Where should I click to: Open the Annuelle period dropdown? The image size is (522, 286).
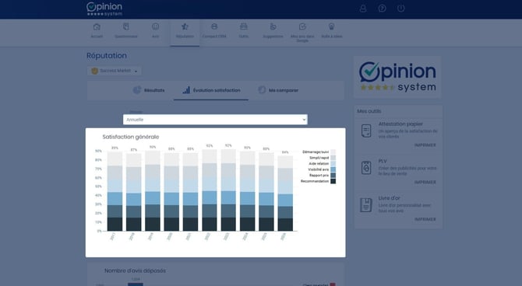pyautogui.click(x=215, y=120)
